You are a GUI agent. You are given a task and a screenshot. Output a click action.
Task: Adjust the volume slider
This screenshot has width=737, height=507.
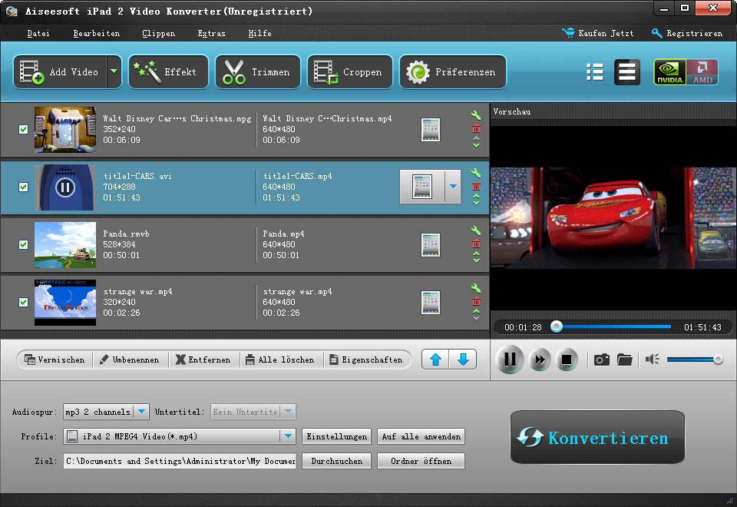695,360
